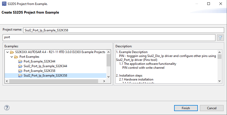The image size is (227, 115).
Task: Collapse the Port Examples tree node
Action: pyautogui.click(x=11, y=57)
